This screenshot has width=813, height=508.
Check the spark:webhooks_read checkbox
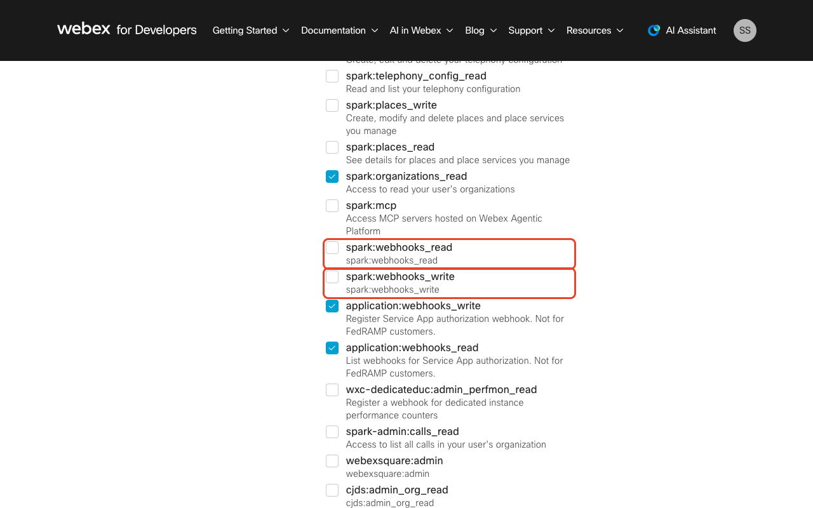pos(332,248)
